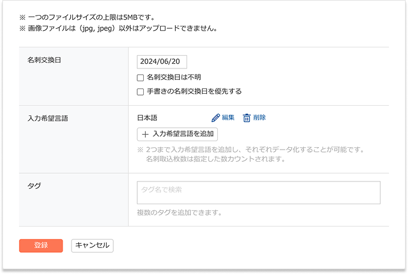
Task: Click the plus icon for adding language
Action: 144,134
